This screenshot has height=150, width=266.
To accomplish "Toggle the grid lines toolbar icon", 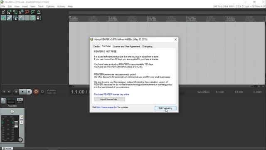I will [27, 18].
